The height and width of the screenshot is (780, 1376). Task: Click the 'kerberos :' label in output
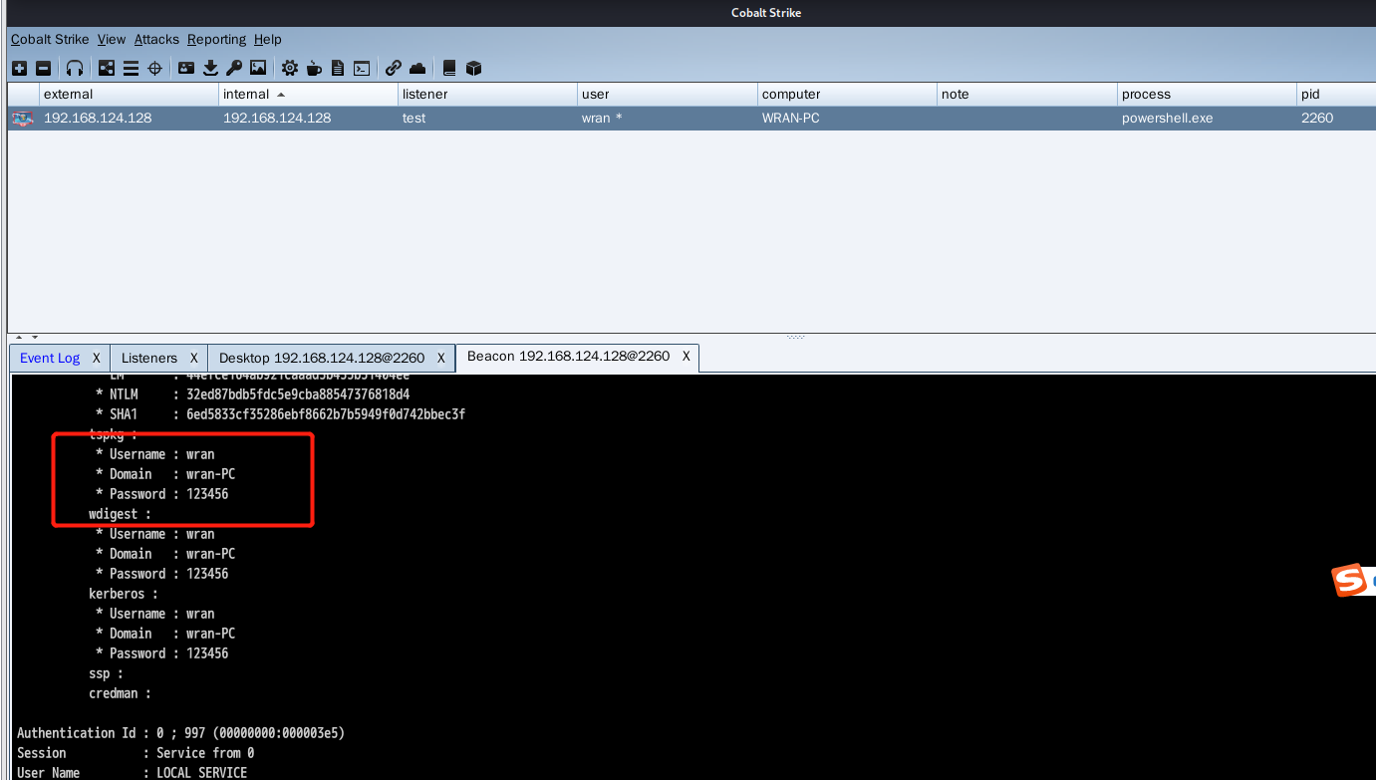pyautogui.click(x=124, y=594)
